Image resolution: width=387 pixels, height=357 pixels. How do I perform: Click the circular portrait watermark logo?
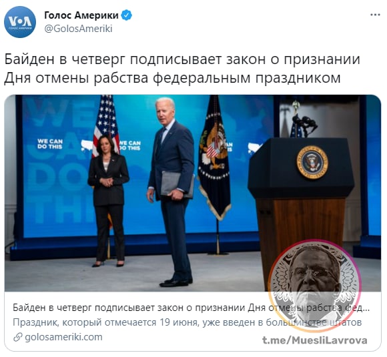coord(315,286)
